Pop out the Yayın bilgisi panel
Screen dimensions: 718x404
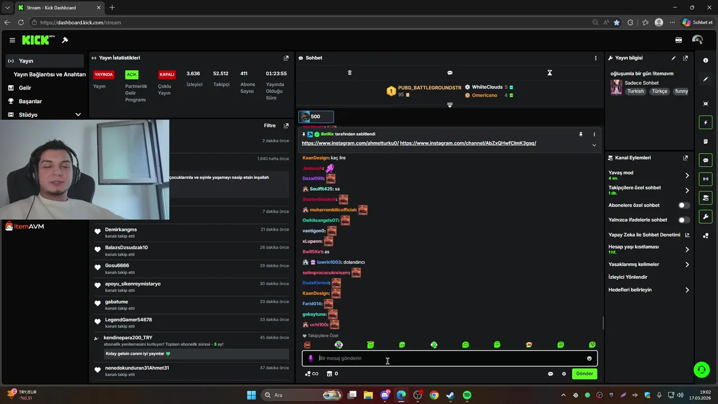[685, 58]
